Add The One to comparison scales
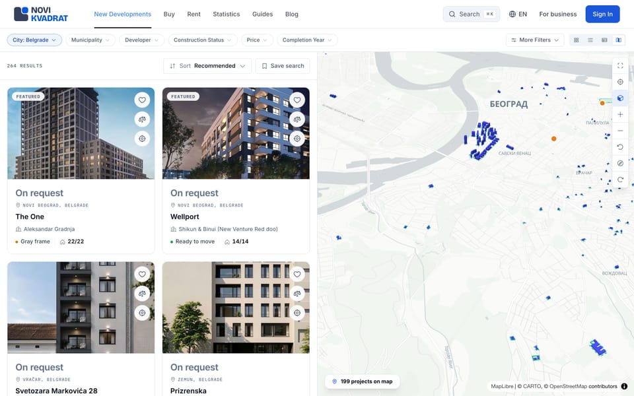Viewport: 634px width, 396px height. (142, 119)
